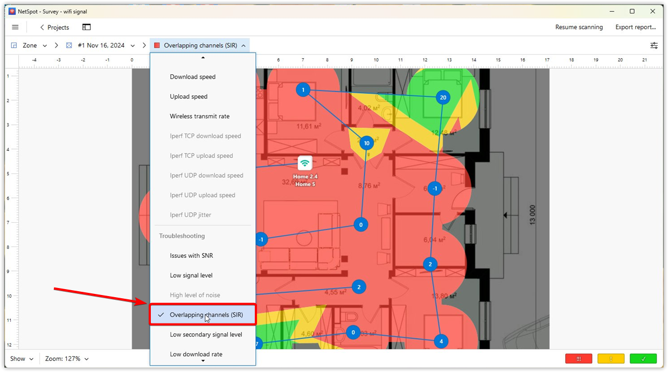Enable the green checkmark status filter

point(643,359)
